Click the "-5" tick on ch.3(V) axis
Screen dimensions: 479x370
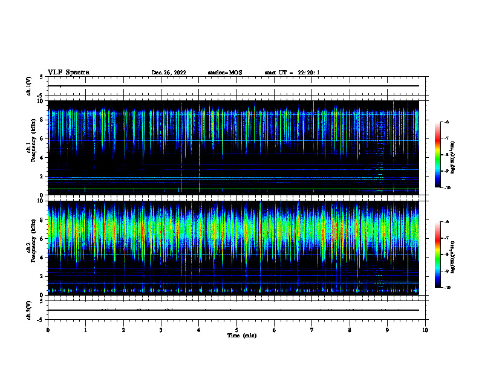coord(41,320)
